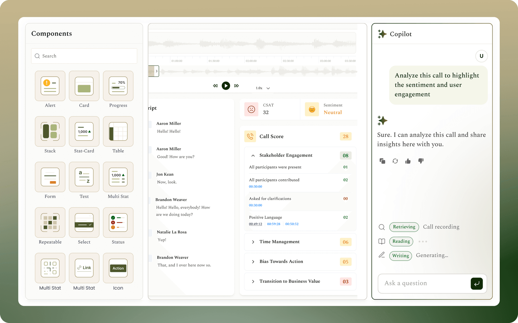This screenshot has width=518, height=323.
Task: Click the Call Score value 28
Action: (x=346, y=136)
